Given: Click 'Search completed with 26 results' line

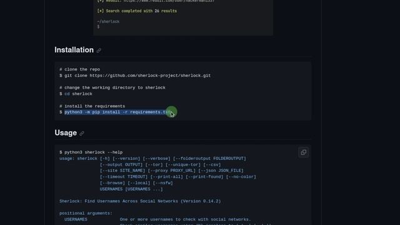Looking at the screenshot, I should point(137,11).
